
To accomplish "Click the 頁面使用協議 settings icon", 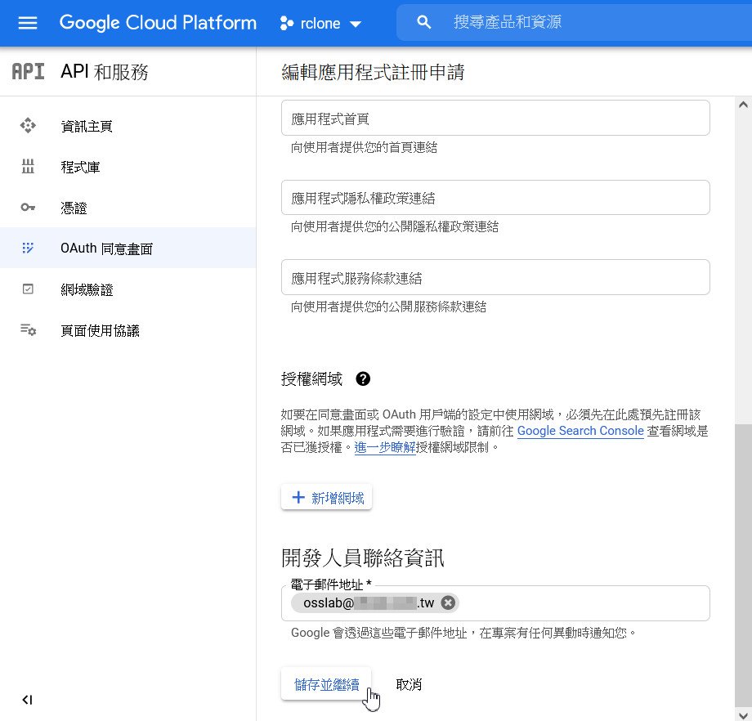I will (x=28, y=330).
